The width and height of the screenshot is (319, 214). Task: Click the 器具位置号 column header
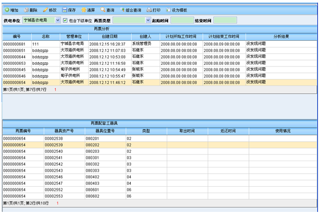coord(105,131)
